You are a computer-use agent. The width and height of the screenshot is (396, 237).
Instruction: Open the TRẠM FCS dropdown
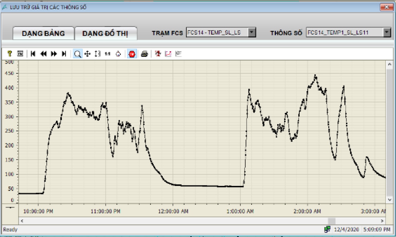252,32
